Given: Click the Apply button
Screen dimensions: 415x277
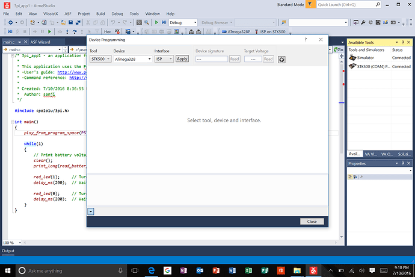Looking at the screenshot, I should pyautogui.click(x=182, y=59).
